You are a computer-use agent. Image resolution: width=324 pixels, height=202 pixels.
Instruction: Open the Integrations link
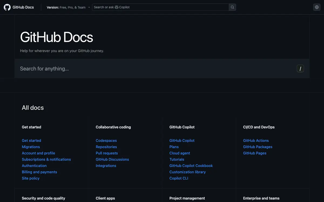106,166
